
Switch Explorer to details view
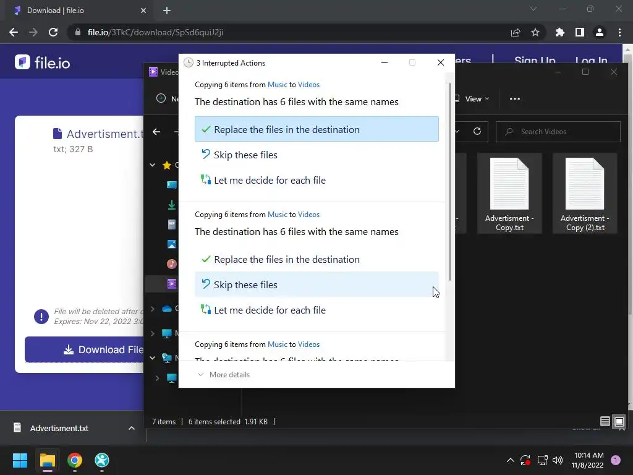(605, 421)
